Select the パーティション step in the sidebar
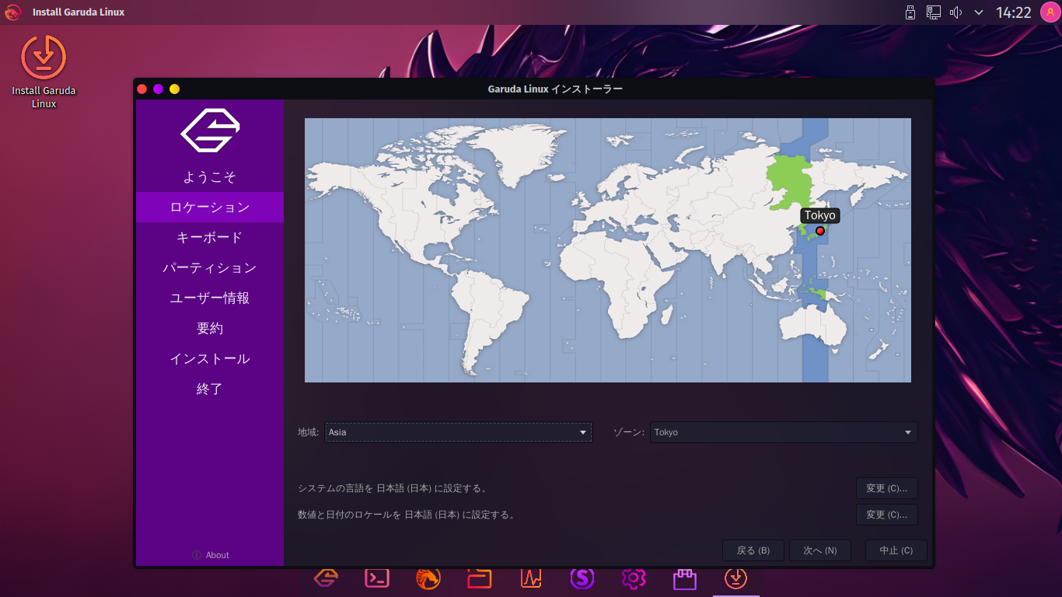Image resolution: width=1062 pixels, height=597 pixels. point(210,267)
